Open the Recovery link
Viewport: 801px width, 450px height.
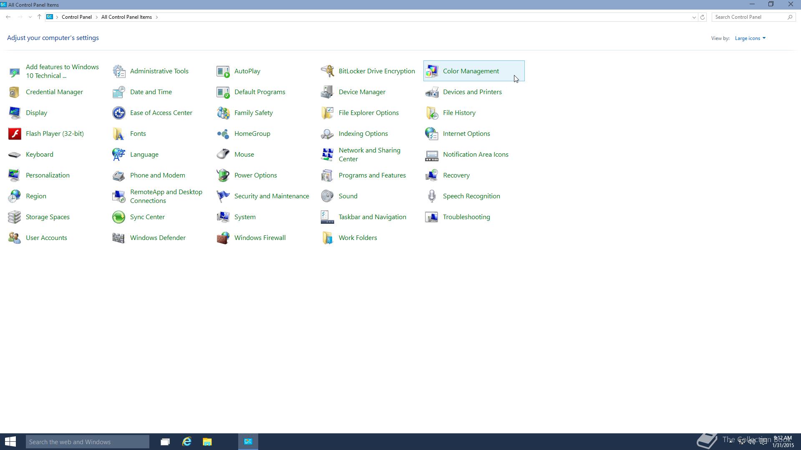[x=456, y=175]
